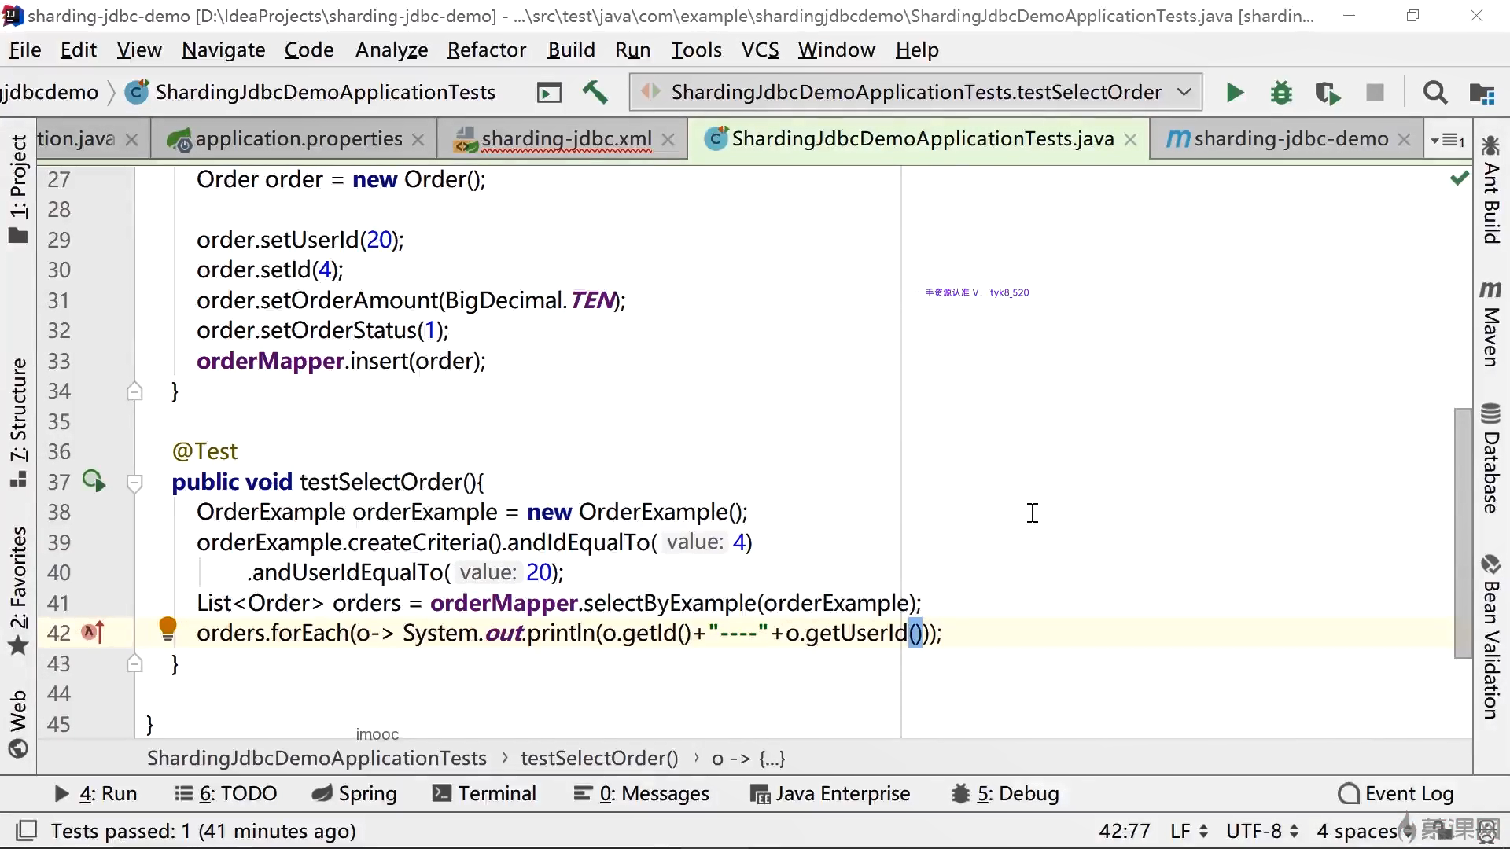This screenshot has width=1510, height=849.
Task: Show hidden tabs list dropdown
Action: (1447, 140)
